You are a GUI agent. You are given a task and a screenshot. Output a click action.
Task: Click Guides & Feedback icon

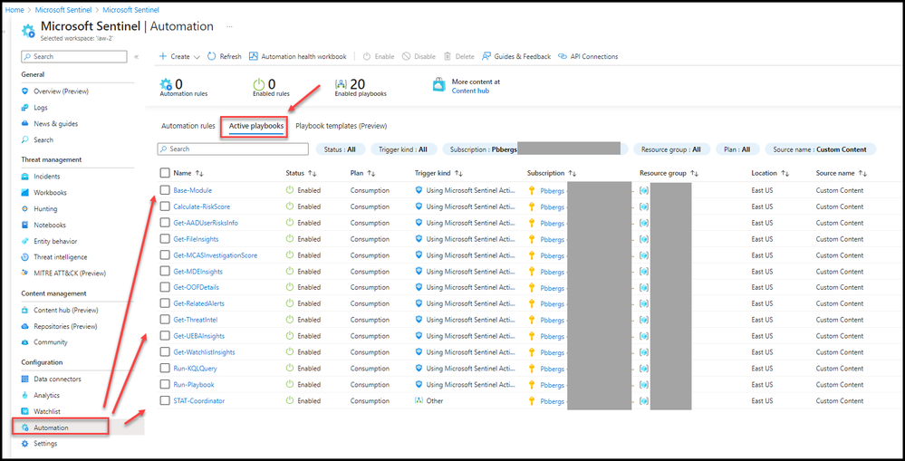pyautogui.click(x=487, y=56)
